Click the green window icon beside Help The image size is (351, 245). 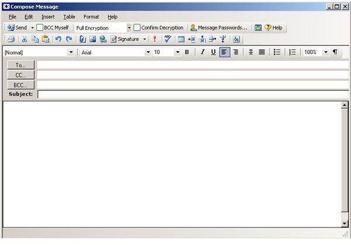(x=258, y=28)
